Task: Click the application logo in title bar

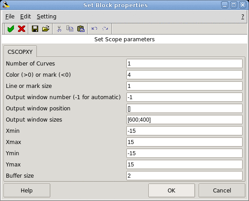Action: 6,5
